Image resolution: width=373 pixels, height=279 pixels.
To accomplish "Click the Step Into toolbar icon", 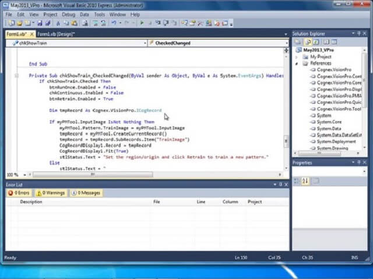I will pyautogui.click(x=158, y=23).
